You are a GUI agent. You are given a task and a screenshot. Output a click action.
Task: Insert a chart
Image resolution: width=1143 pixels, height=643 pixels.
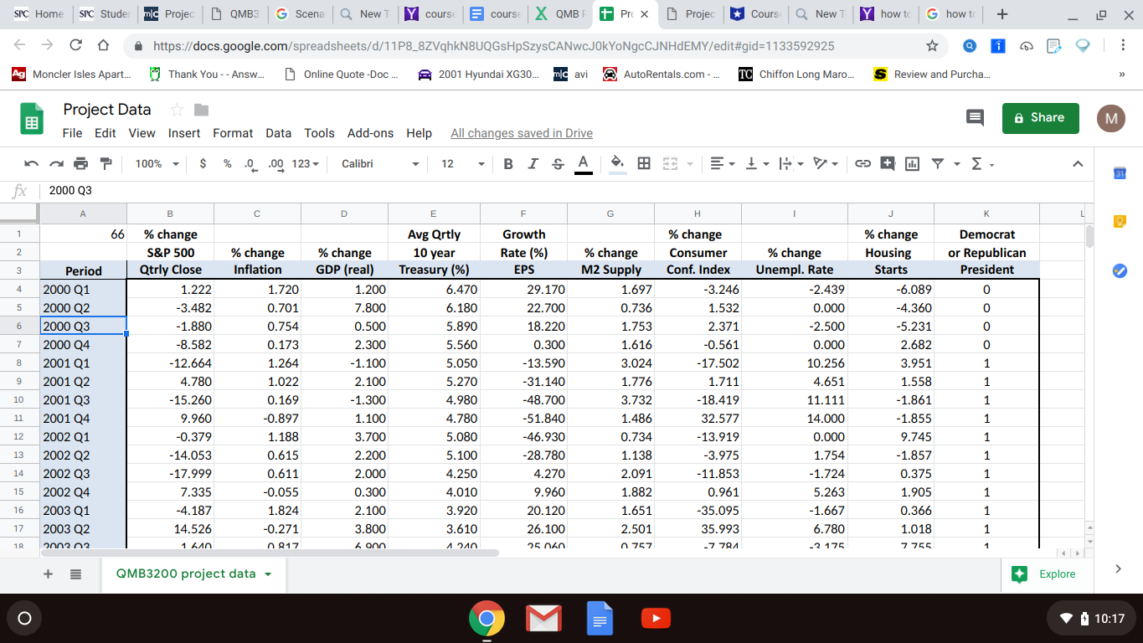912,164
